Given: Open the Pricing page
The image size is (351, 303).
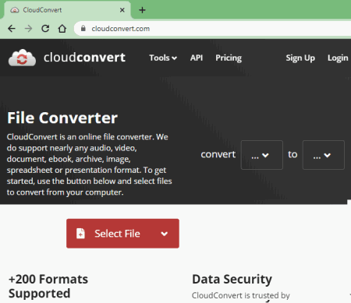Looking at the screenshot, I should tap(229, 58).
